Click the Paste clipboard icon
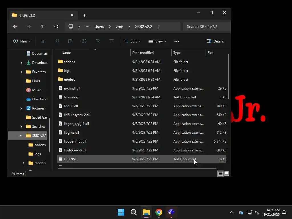The width and height of the screenshot is (292, 219). (x=70, y=41)
